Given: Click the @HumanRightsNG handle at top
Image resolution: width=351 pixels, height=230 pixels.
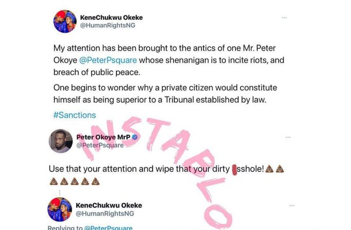Looking at the screenshot, I should click(x=108, y=25).
